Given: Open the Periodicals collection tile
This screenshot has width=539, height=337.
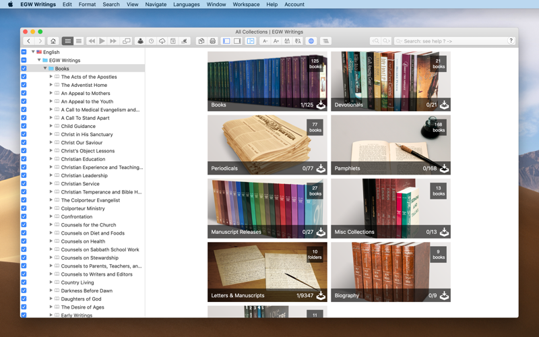Looking at the screenshot, I should pos(267,145).
